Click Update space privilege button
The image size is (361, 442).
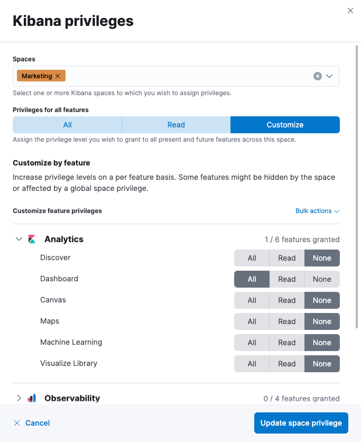coord(301,423)
